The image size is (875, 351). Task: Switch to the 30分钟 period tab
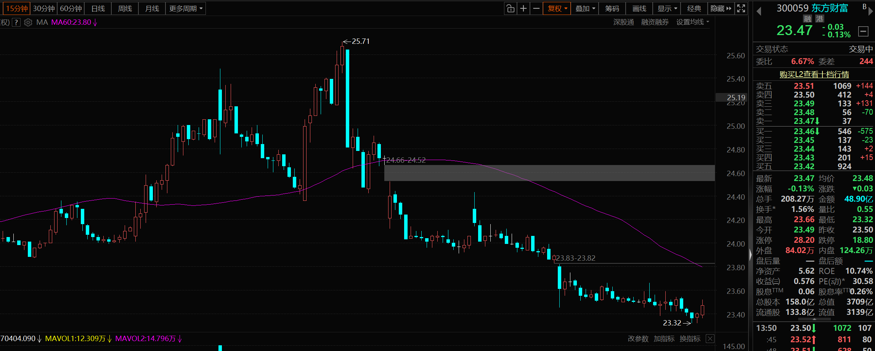(x=44, y=8)
